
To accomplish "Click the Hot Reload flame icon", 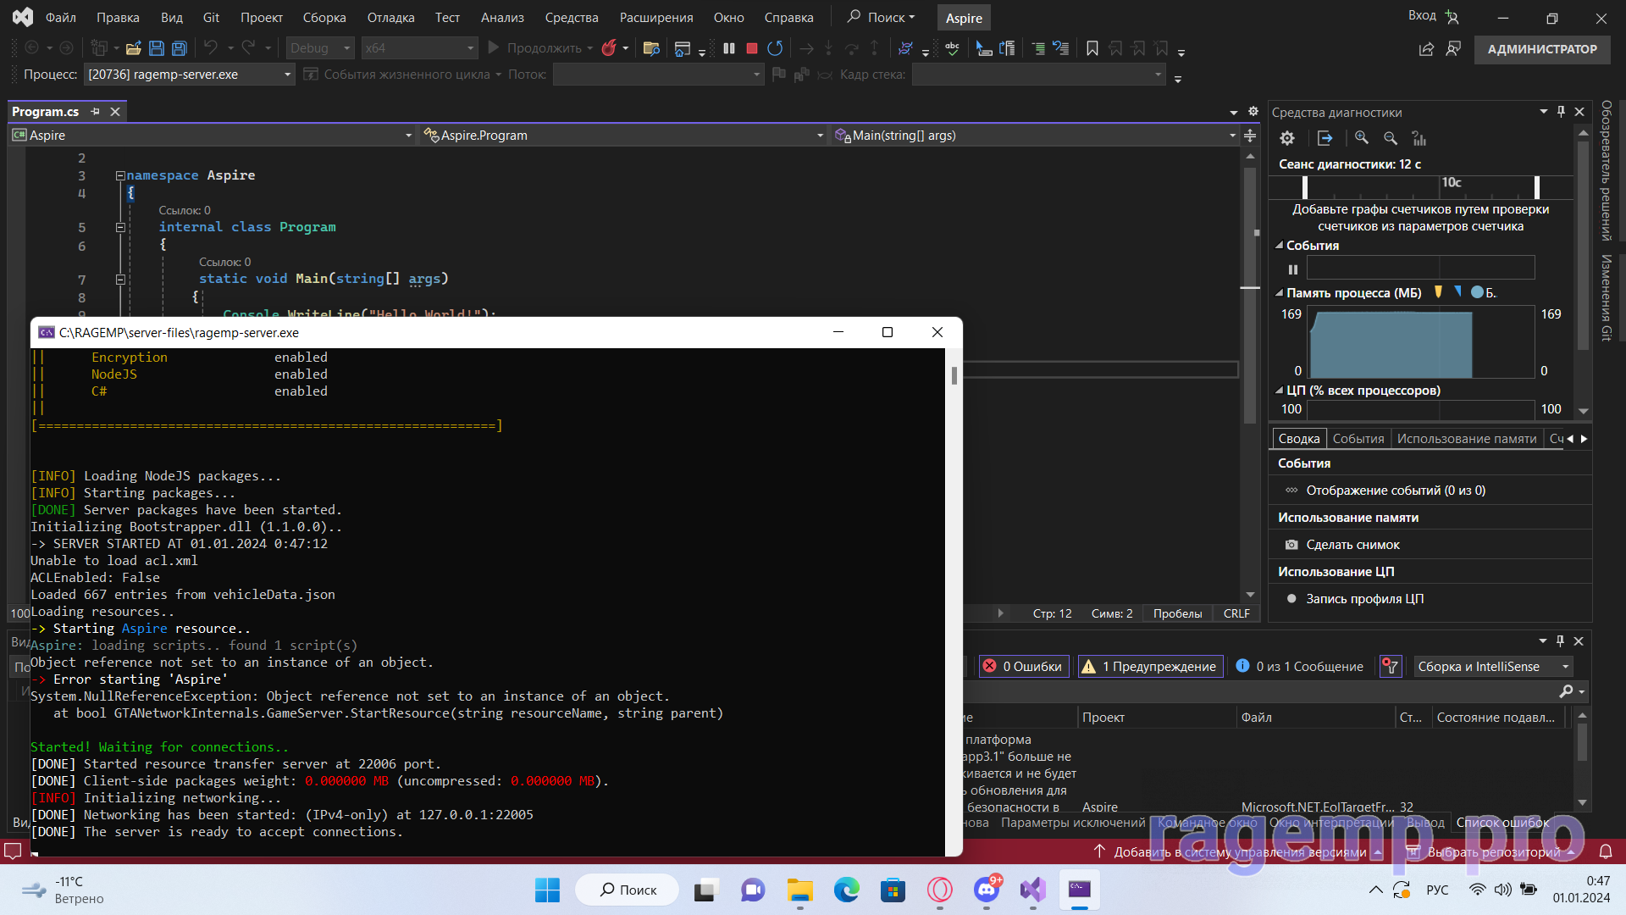I will 609,48.
